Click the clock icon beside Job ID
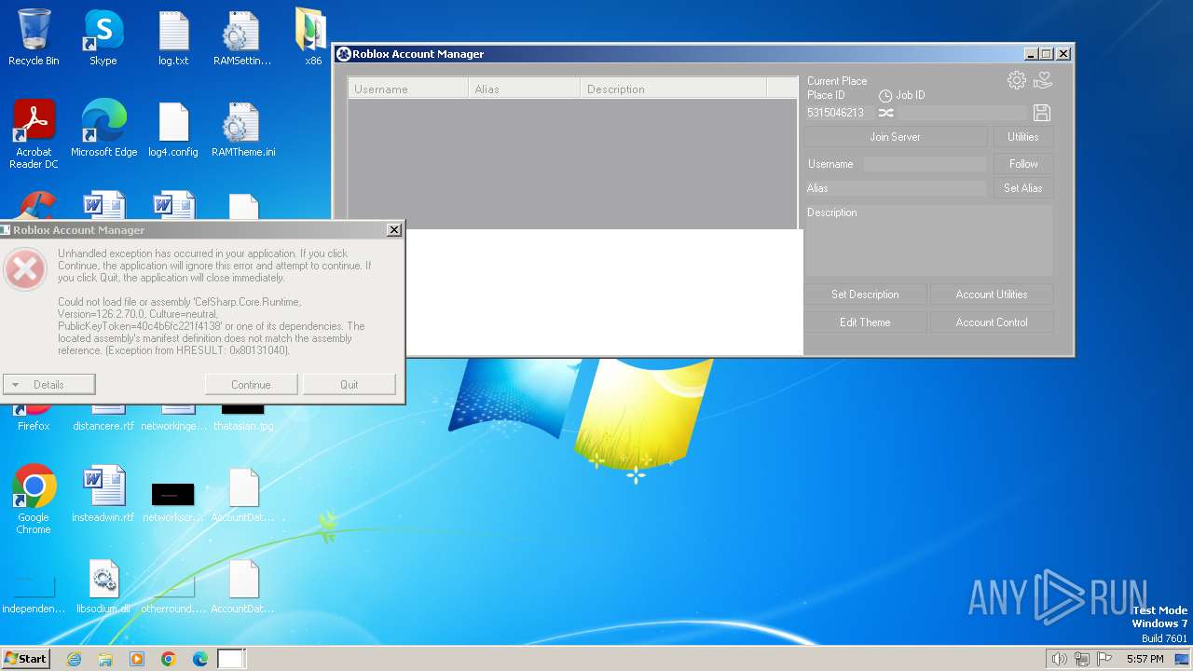This screenshot has width=1193, height=671. [x=885, y=96]
